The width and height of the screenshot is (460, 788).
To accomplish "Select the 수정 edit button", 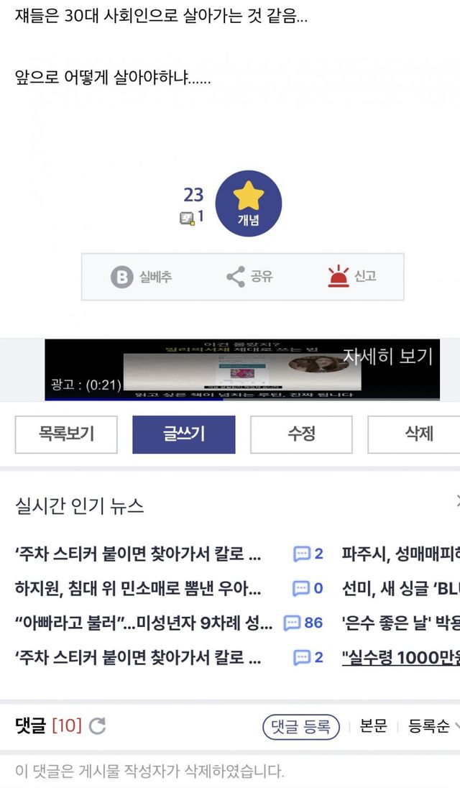I will point(301,435).
